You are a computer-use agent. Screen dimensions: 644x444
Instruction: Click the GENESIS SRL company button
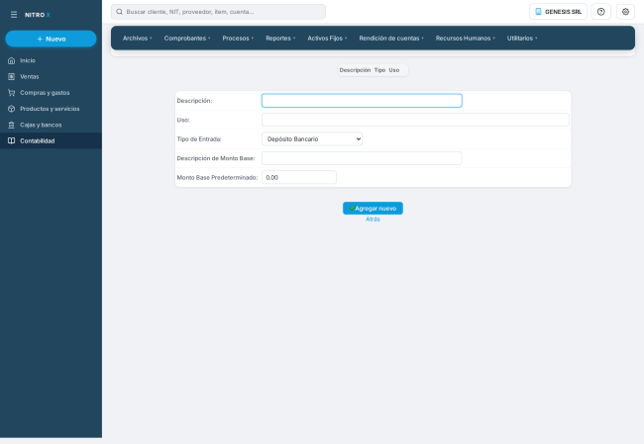pos(558,12)
